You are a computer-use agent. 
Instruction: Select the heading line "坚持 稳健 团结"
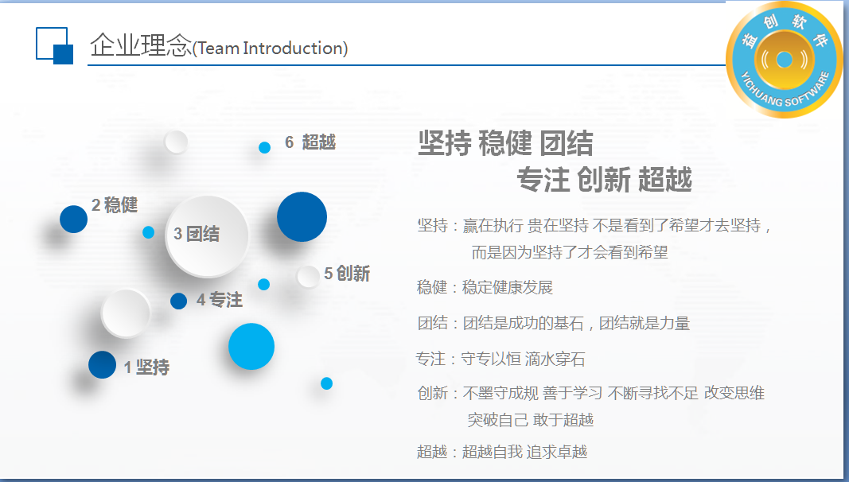coord(506,143)
